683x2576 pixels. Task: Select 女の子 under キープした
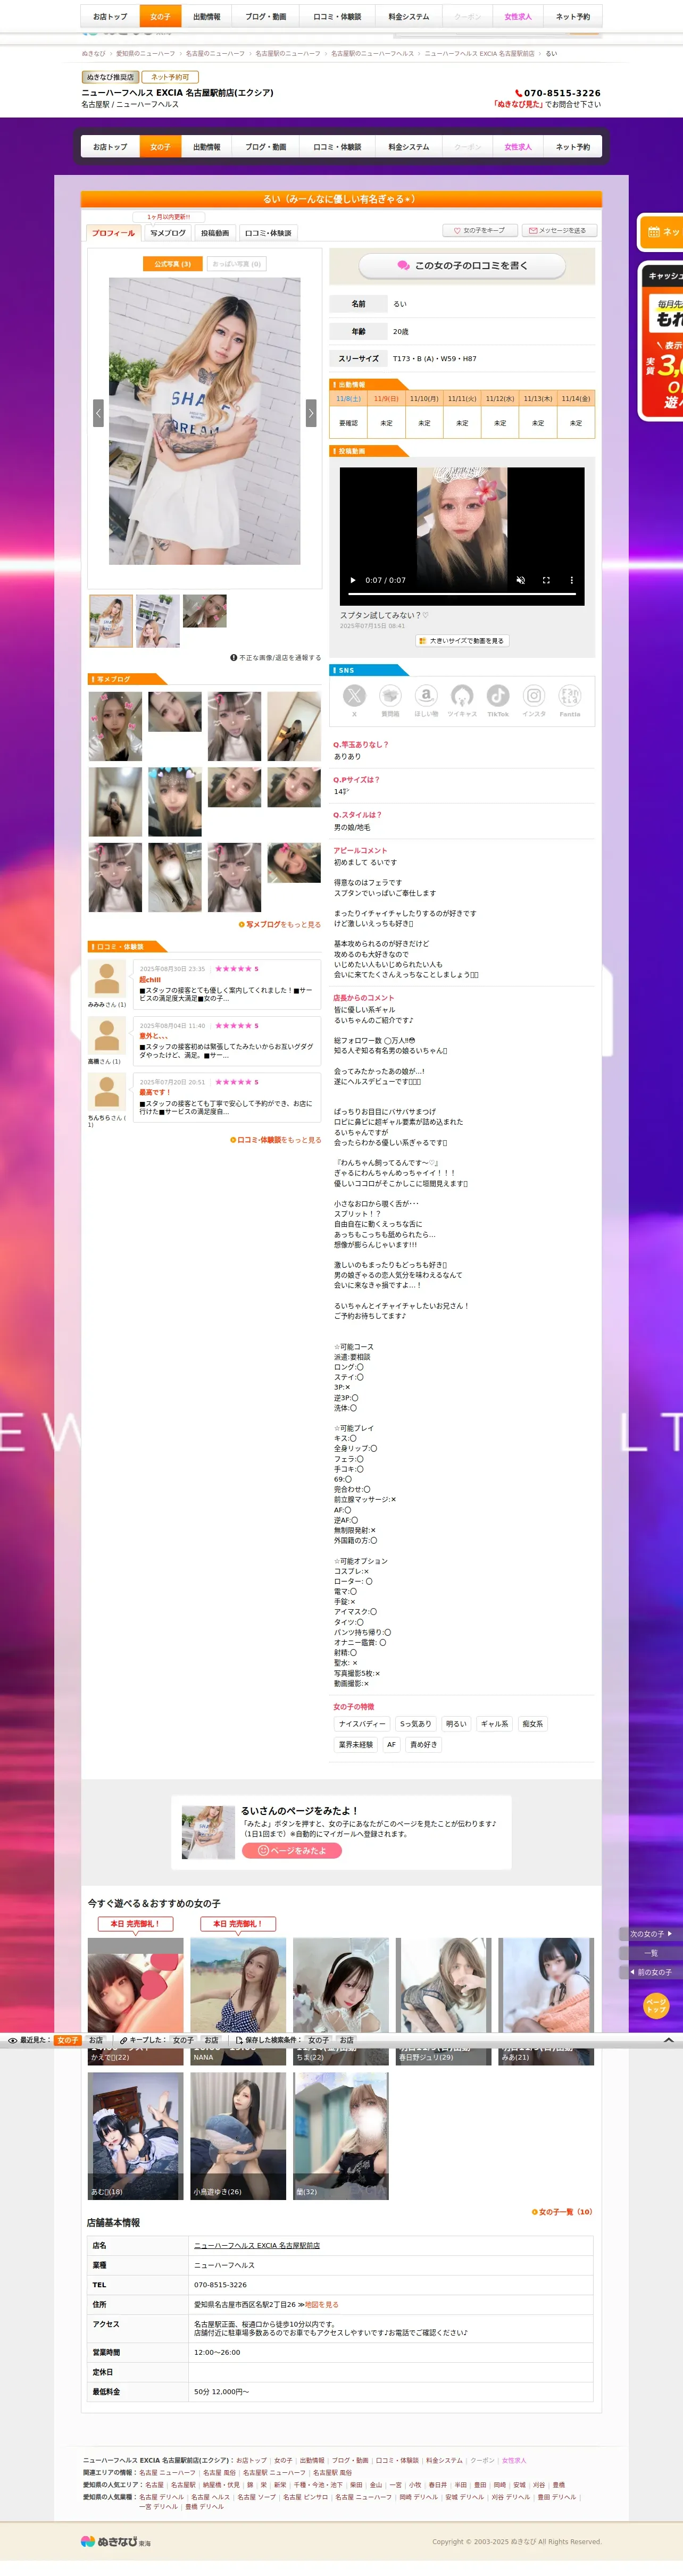(183, 2040)
